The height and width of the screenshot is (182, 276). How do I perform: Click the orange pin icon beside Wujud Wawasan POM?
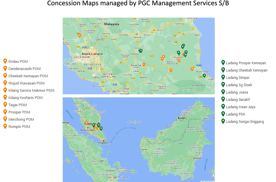coord(5,83)
